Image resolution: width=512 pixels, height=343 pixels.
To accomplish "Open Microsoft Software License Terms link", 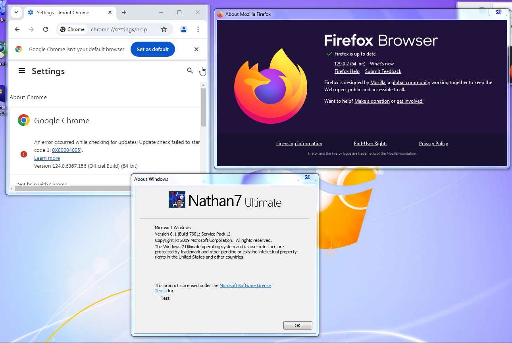I will coord(245,286).
